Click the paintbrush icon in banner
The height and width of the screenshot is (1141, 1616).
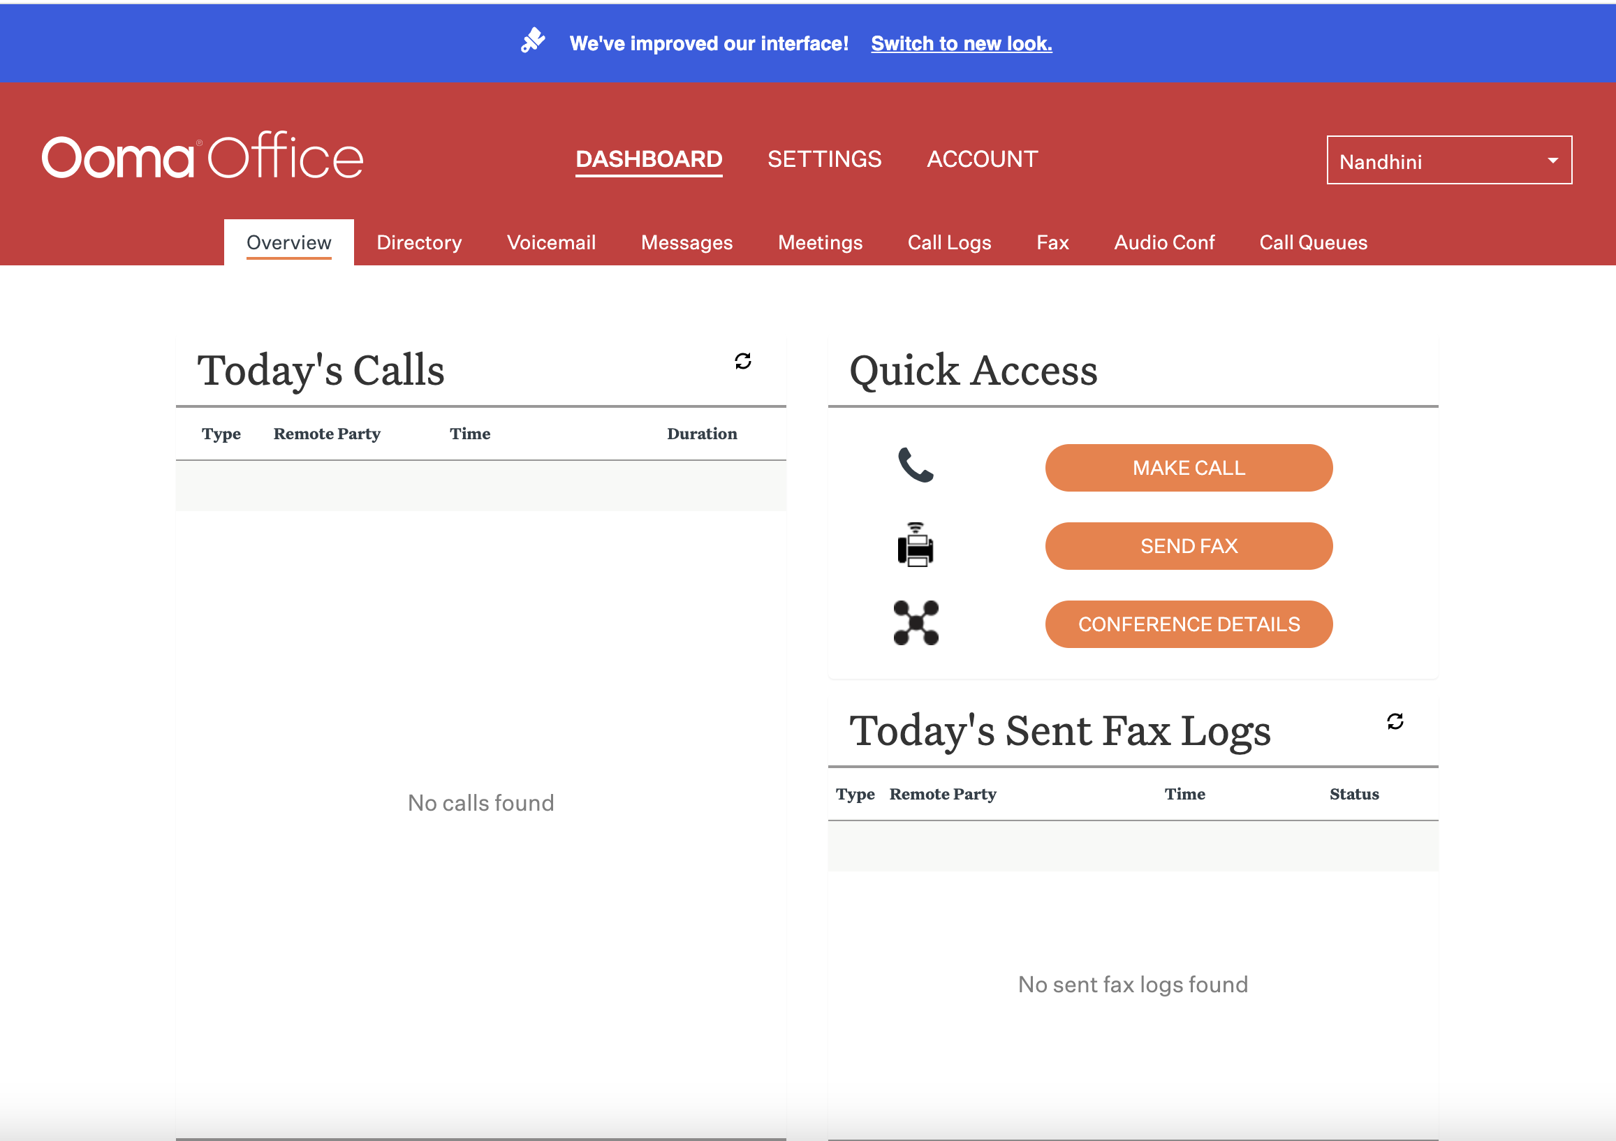pos(533,41)
